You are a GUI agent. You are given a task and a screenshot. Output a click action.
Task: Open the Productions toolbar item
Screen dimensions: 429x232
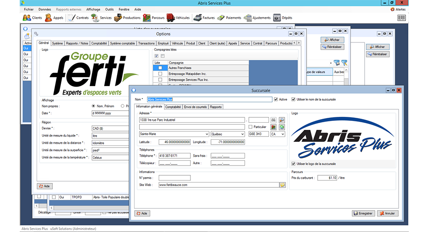click(x=127, y=18)
